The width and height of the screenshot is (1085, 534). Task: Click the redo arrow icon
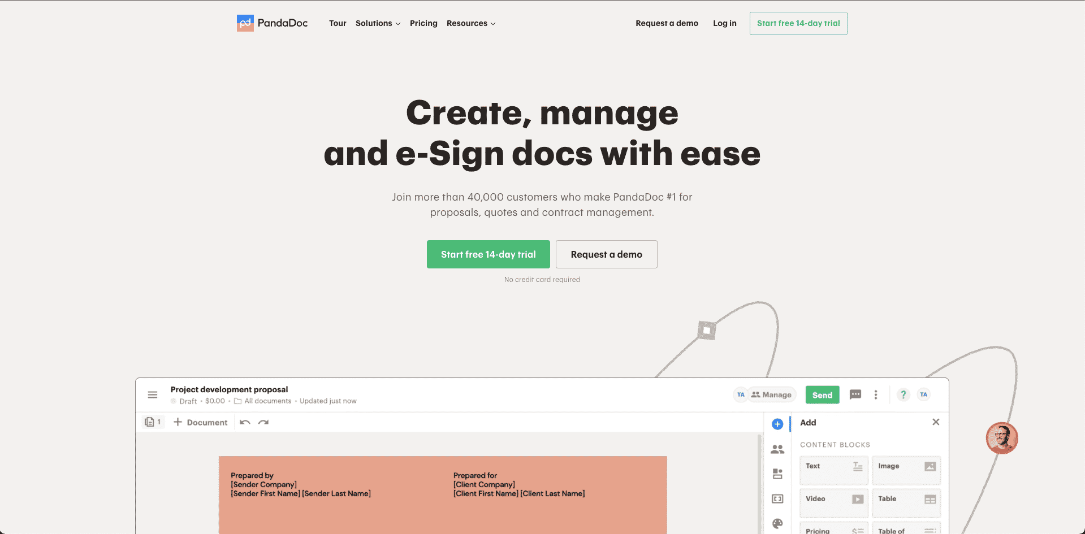pos(263,422)
